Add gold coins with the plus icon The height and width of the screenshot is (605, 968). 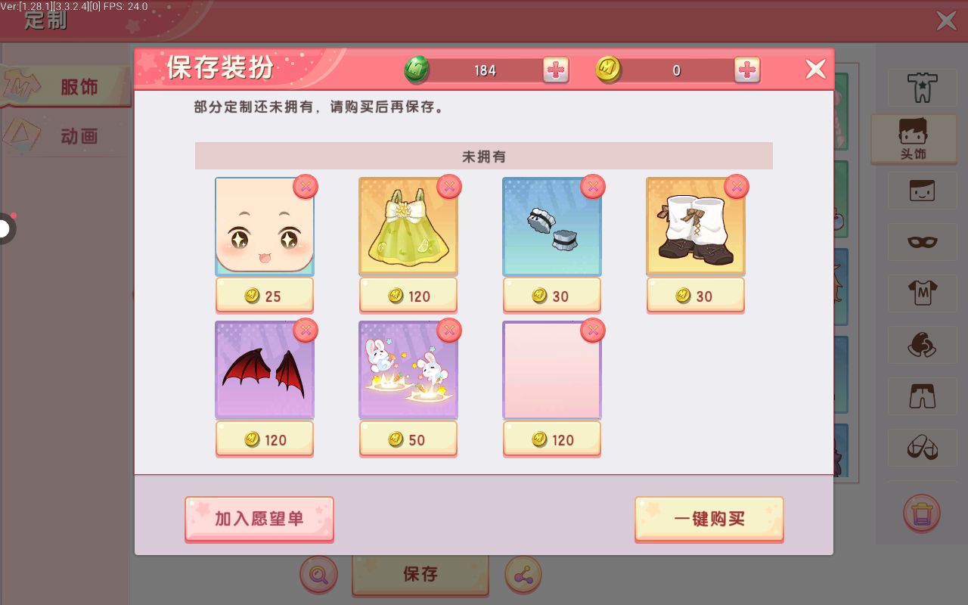click(x=747, y=70)
